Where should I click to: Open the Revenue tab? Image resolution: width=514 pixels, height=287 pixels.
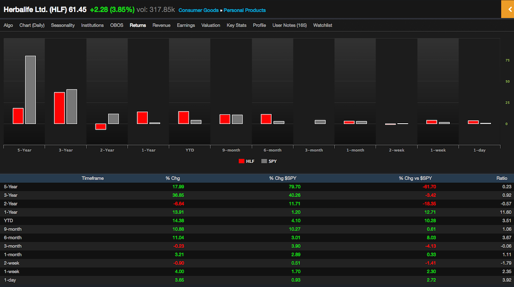(161, 25)
